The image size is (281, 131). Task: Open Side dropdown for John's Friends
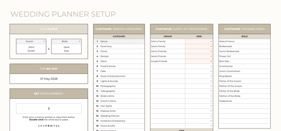pyautogui.click(x=211, y=51)
